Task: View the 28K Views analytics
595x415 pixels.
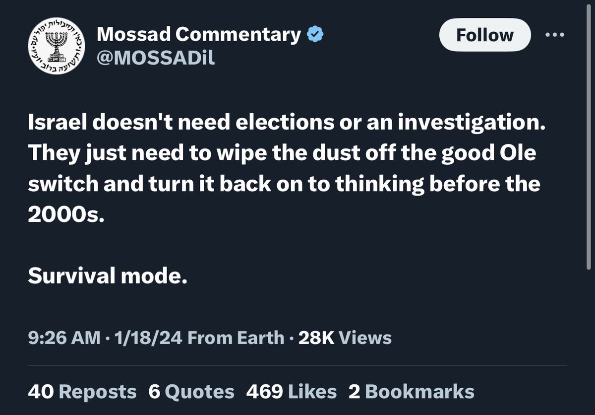Action: point(345,338)
